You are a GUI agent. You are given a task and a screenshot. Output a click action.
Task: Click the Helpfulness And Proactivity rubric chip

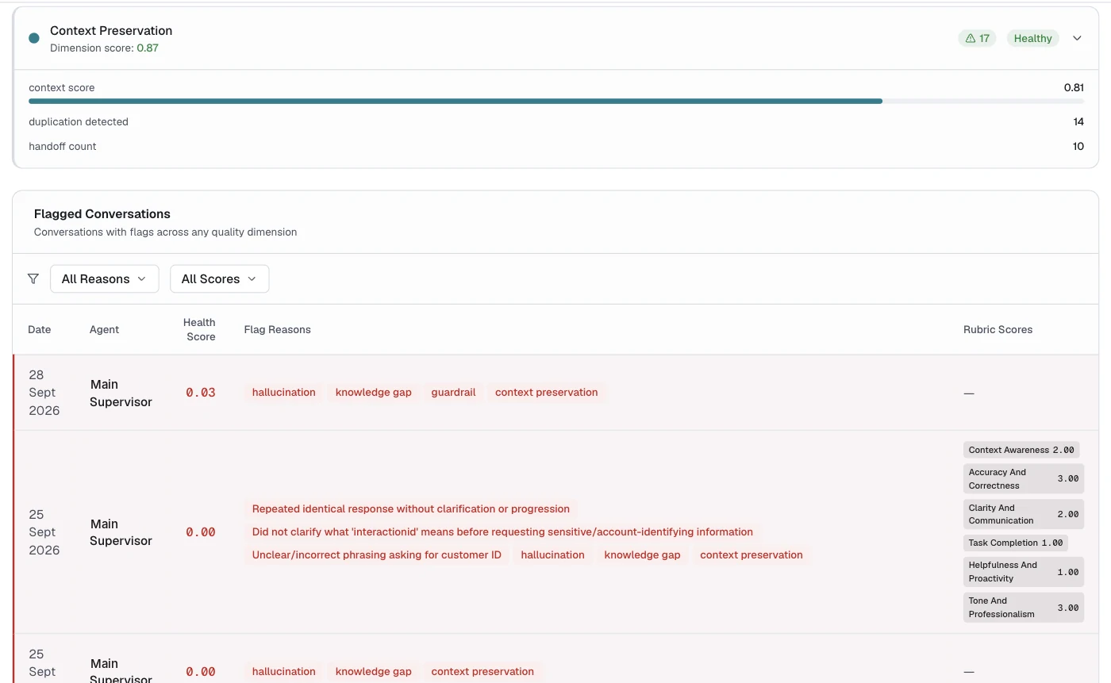coord(1024,572)
